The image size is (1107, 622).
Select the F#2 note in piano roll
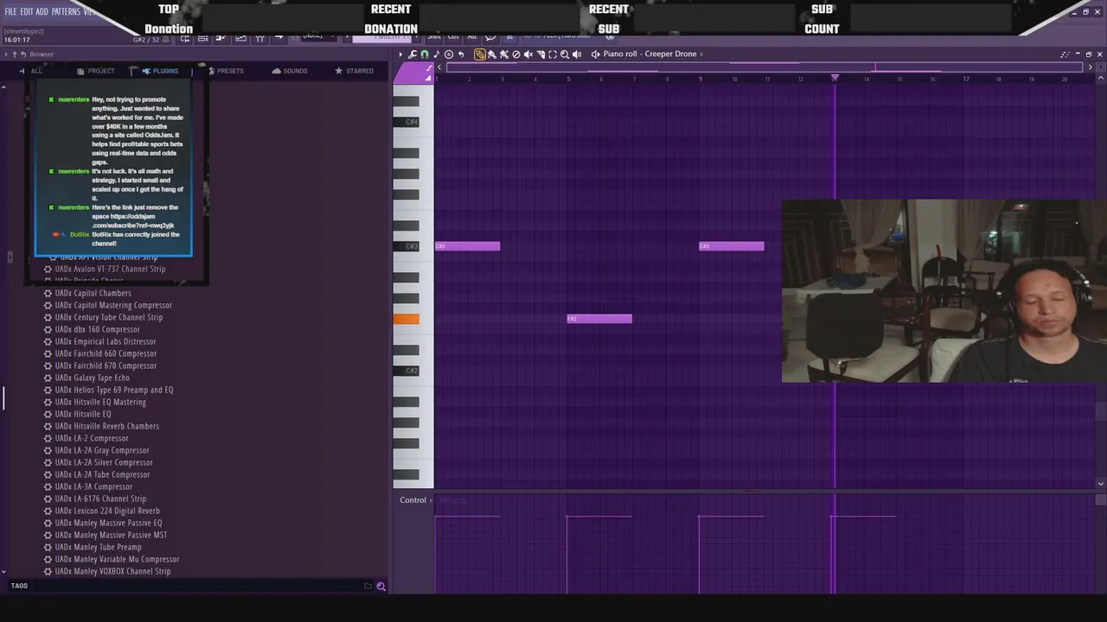599,319
